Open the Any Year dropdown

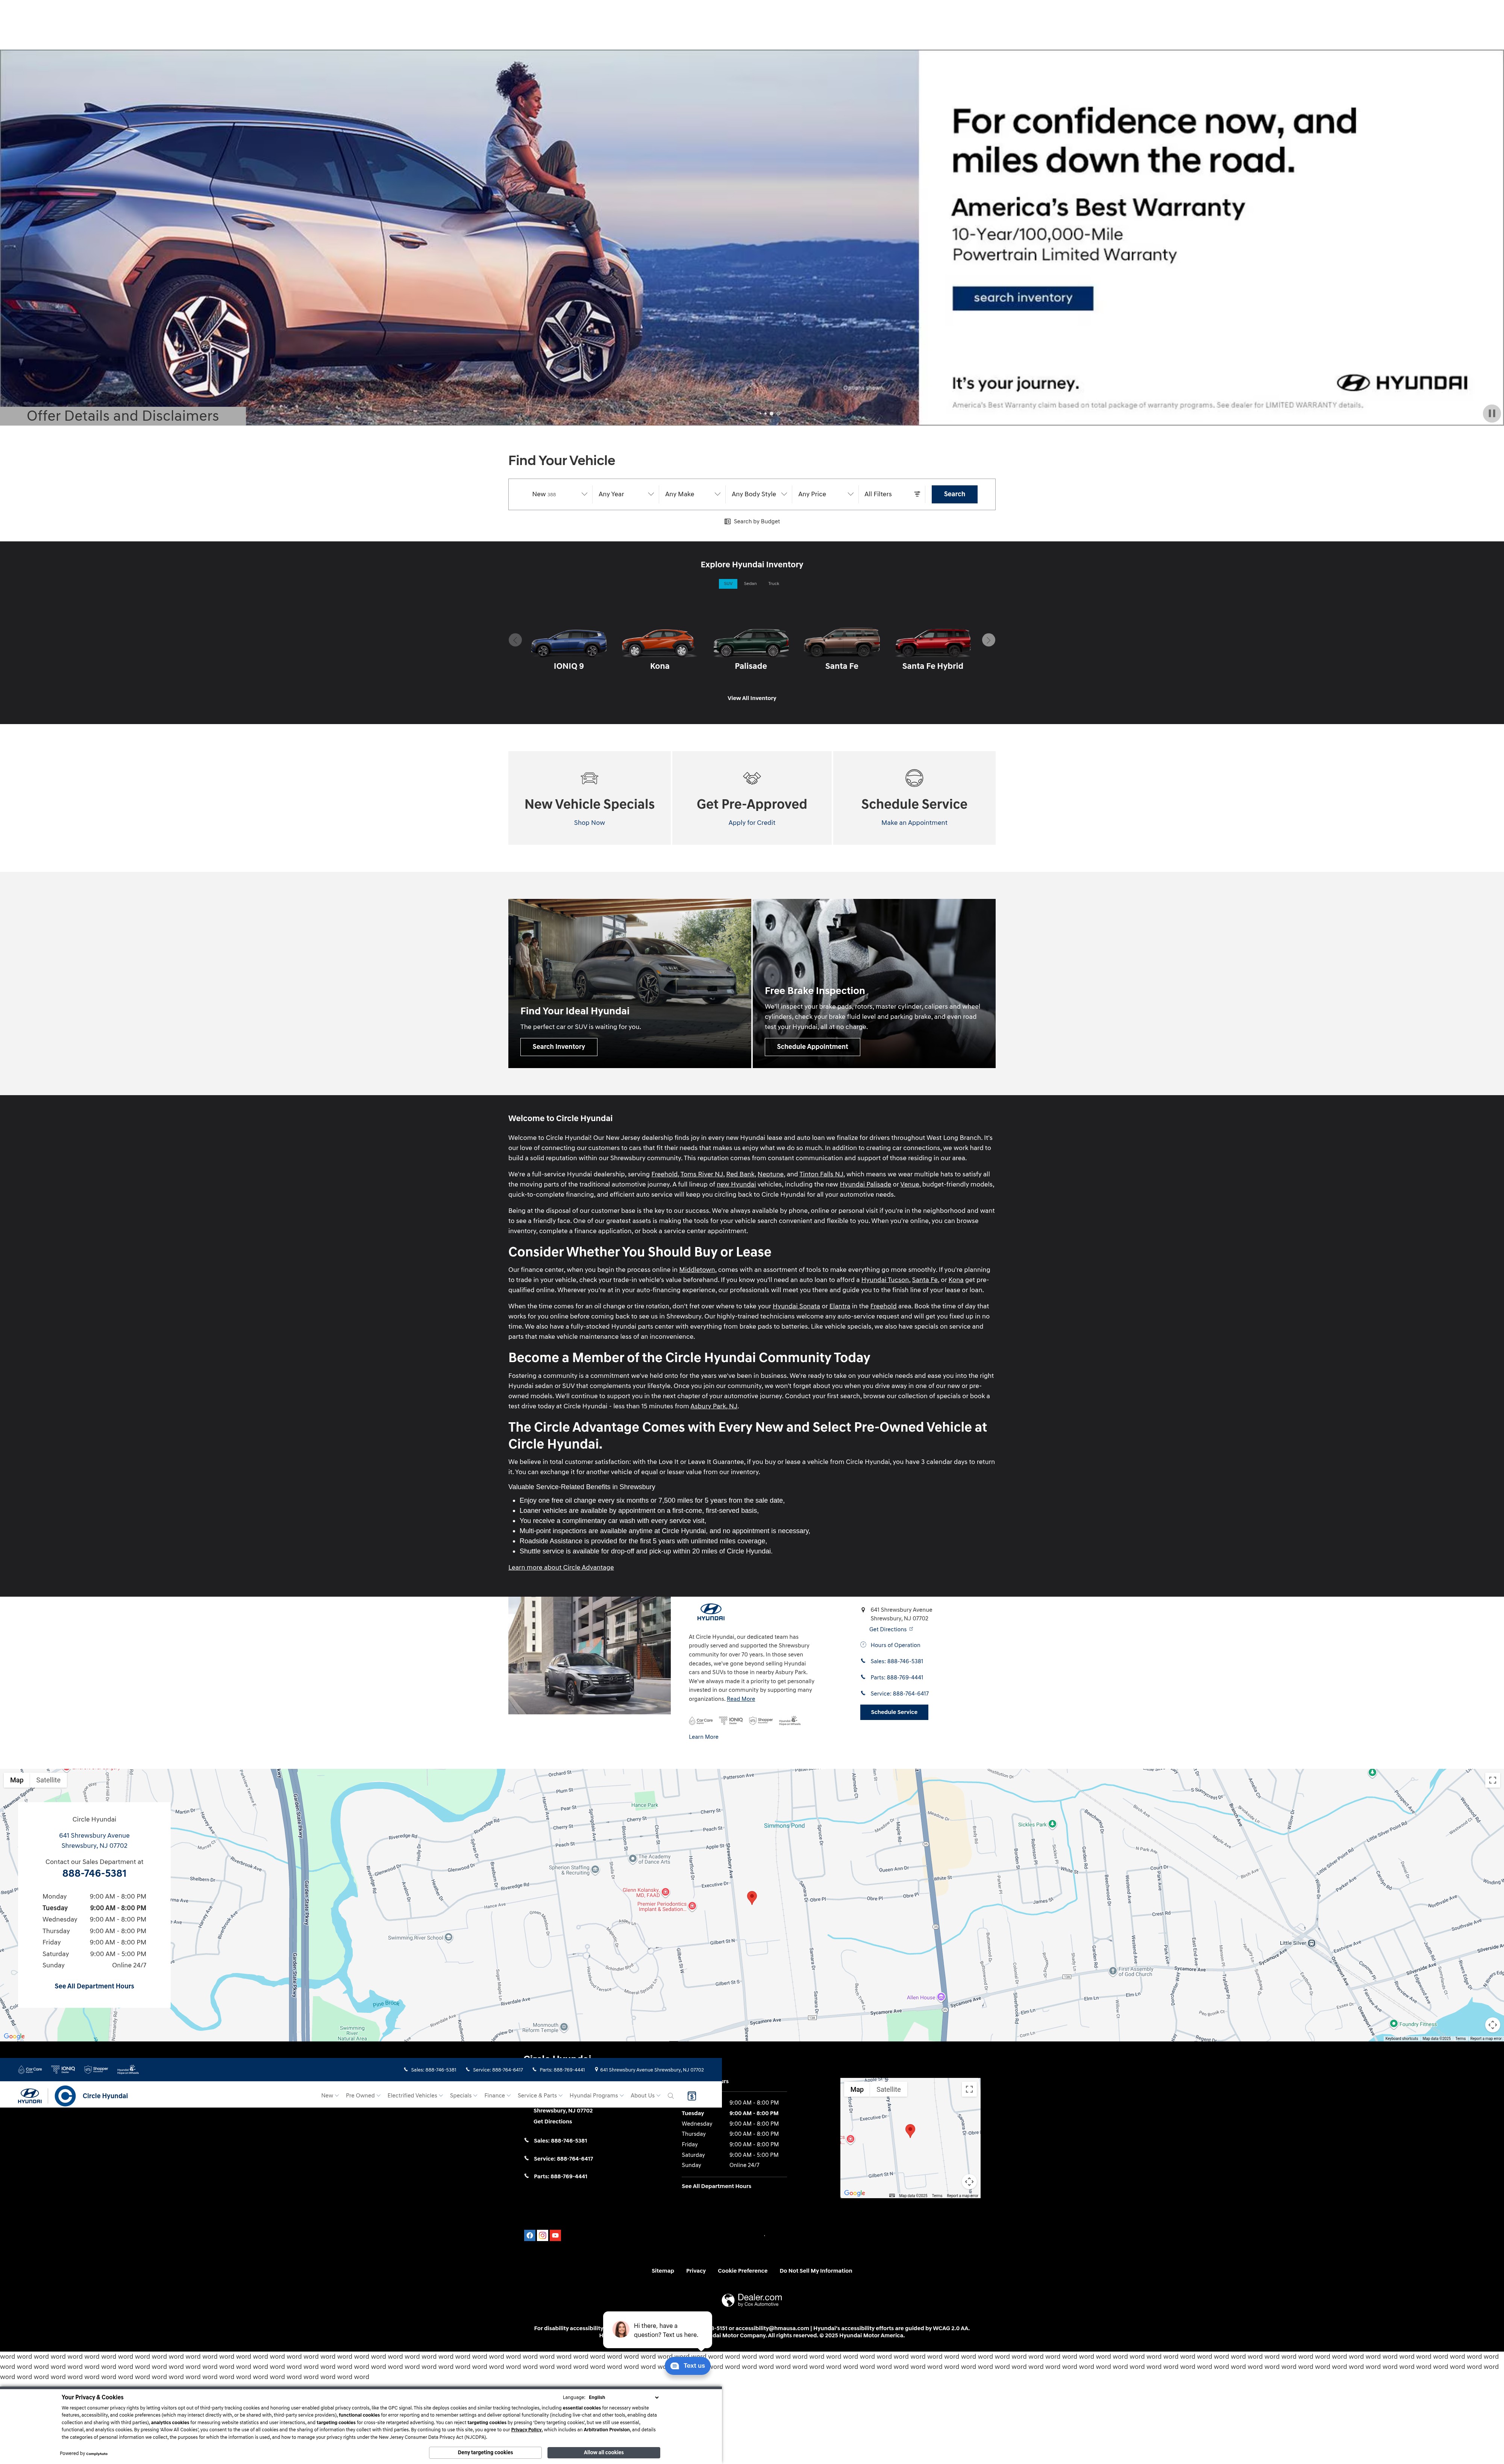click(x=626, y=494)
